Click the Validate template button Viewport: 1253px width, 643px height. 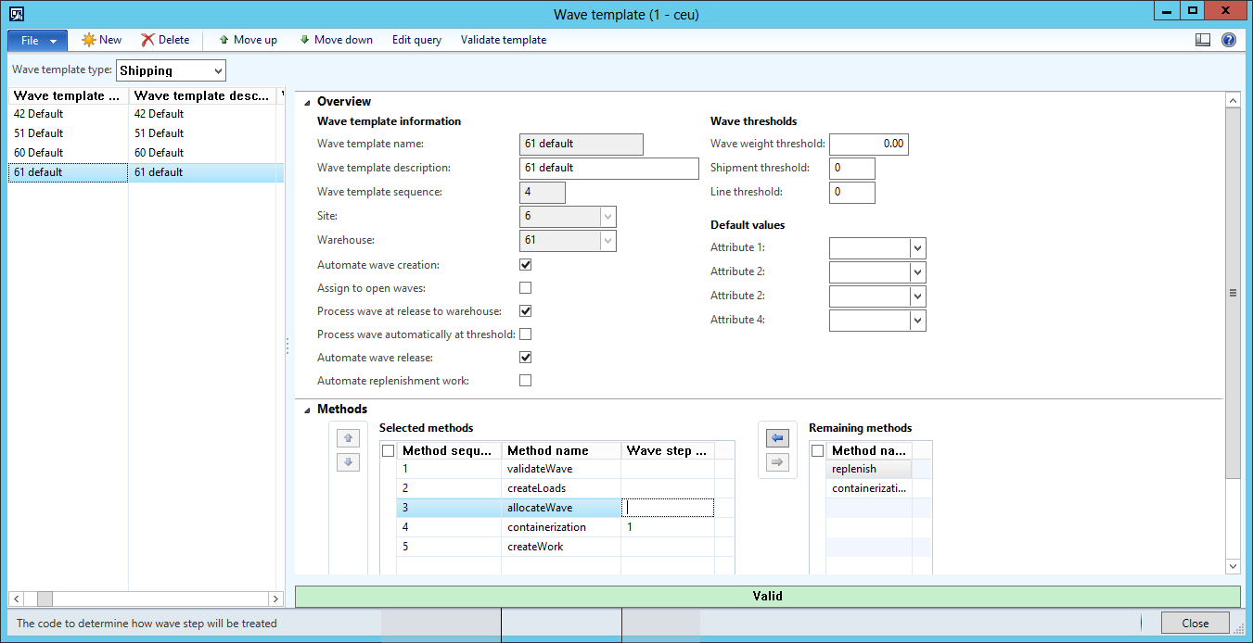click(x=504, y=40)
